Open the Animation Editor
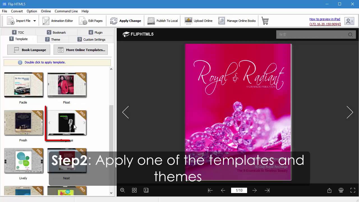 pos(58,21)
